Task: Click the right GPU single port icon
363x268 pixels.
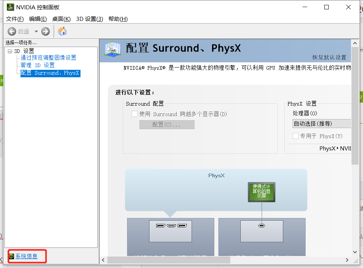Action: (x=262, y=225)
